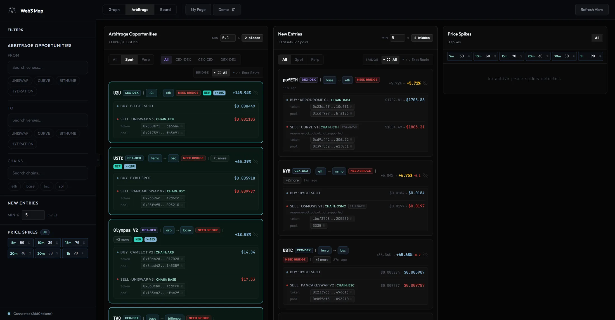Select bridge All mode in Arbitrage Opportunities
This screenshot has width=615, height=320.
[221, 73]
